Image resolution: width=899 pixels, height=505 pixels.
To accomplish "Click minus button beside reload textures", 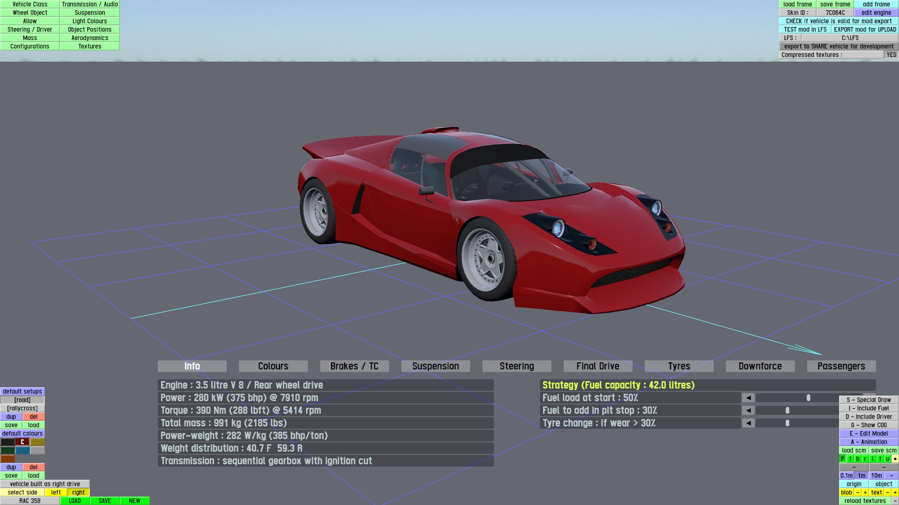I will [895, 501].
